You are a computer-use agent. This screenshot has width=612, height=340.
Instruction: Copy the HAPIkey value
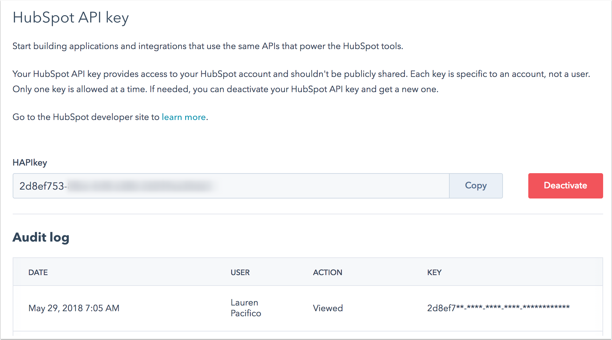point(476,186)
